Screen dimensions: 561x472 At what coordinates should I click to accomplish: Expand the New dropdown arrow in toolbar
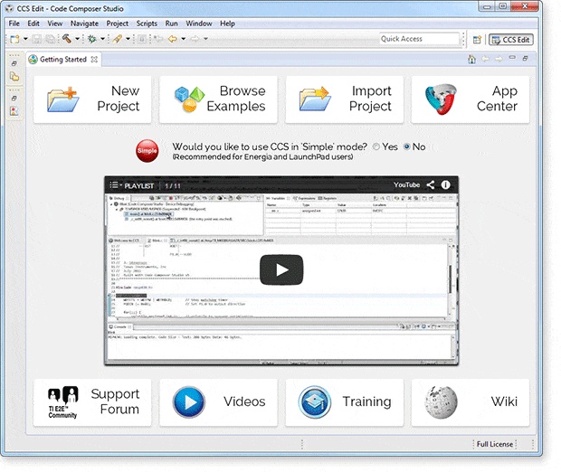25,39
